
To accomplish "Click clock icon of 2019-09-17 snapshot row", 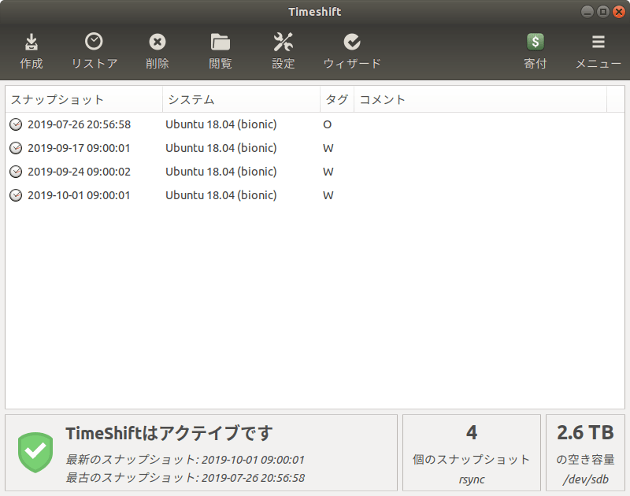I will (16, 148).
